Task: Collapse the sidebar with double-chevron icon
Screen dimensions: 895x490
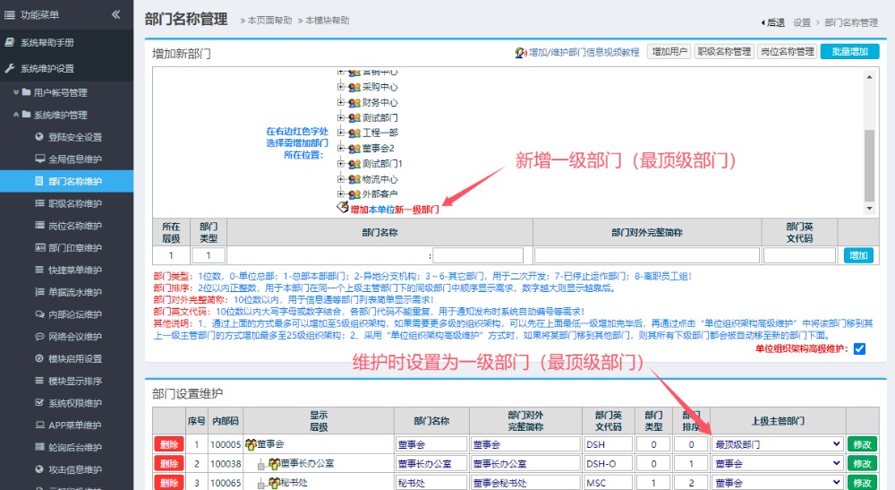Action: tap(115, 14)
